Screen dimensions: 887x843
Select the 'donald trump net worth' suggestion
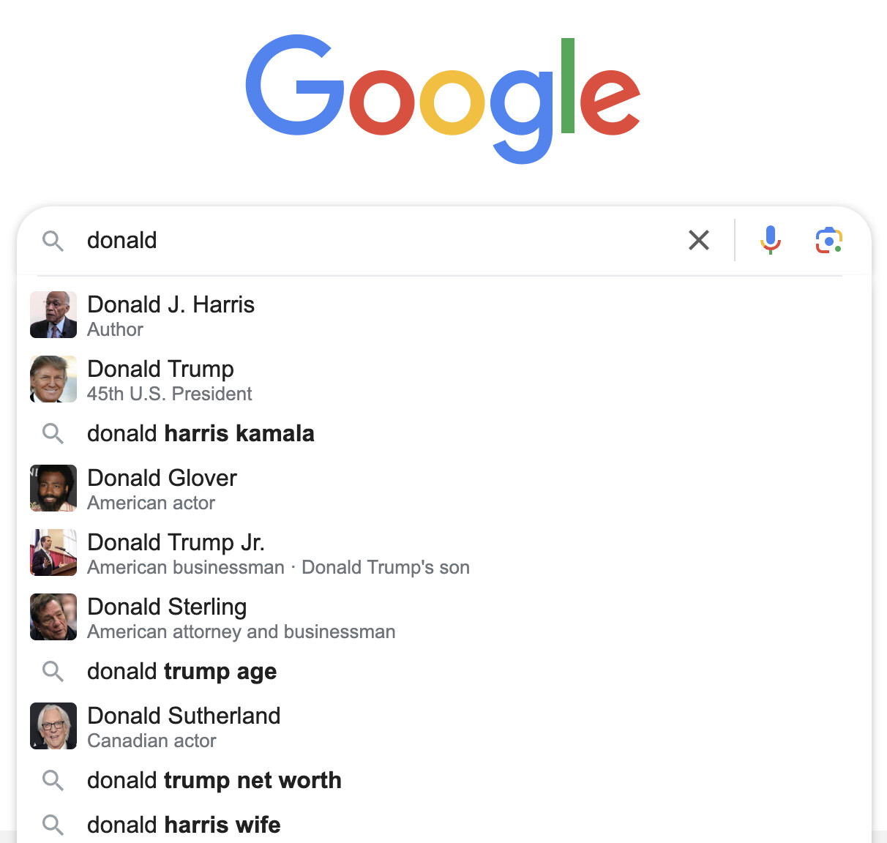[x=443, y=780]
